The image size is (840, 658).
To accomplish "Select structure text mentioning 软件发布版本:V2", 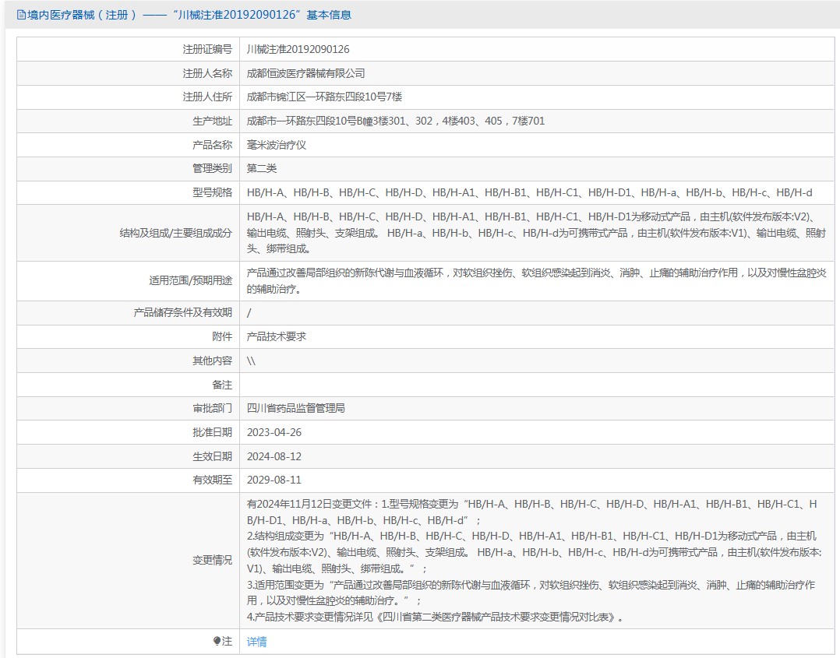I will (x=536, y=233).
